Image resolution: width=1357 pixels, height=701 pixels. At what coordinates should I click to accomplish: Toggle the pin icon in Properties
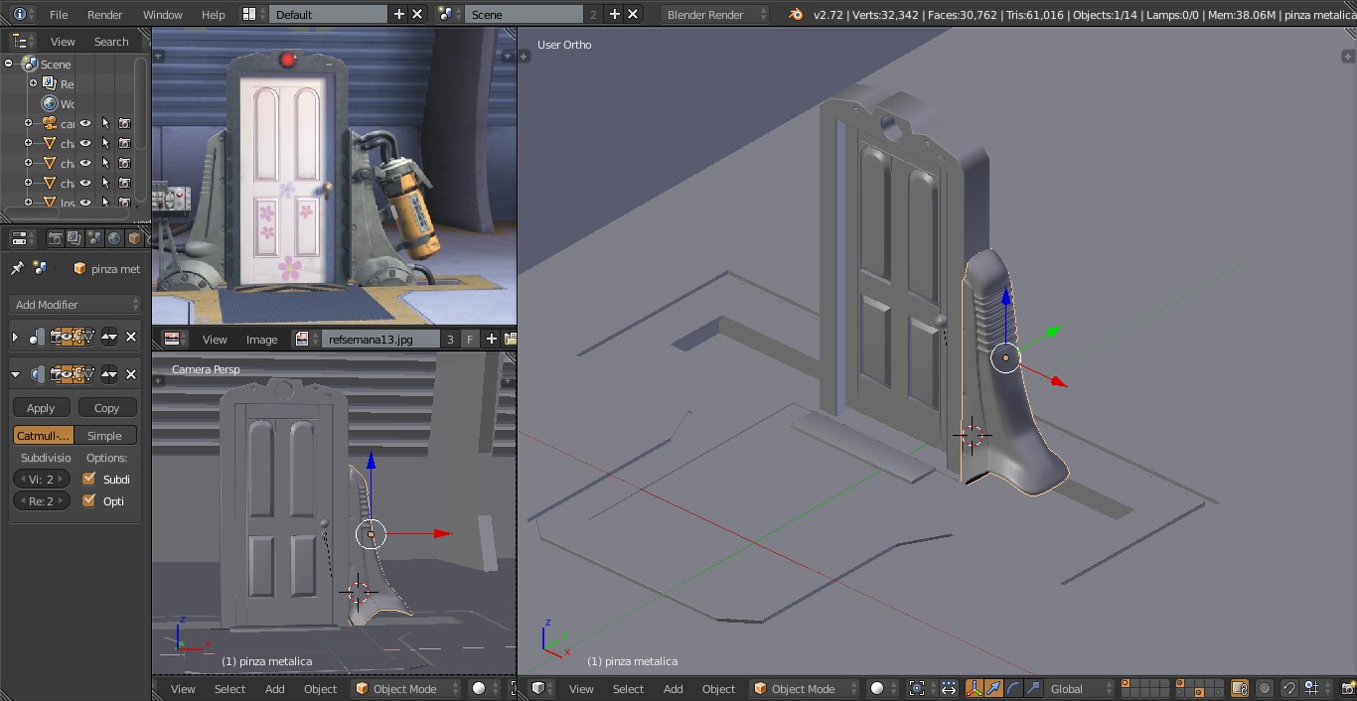(x=17, y=268)
